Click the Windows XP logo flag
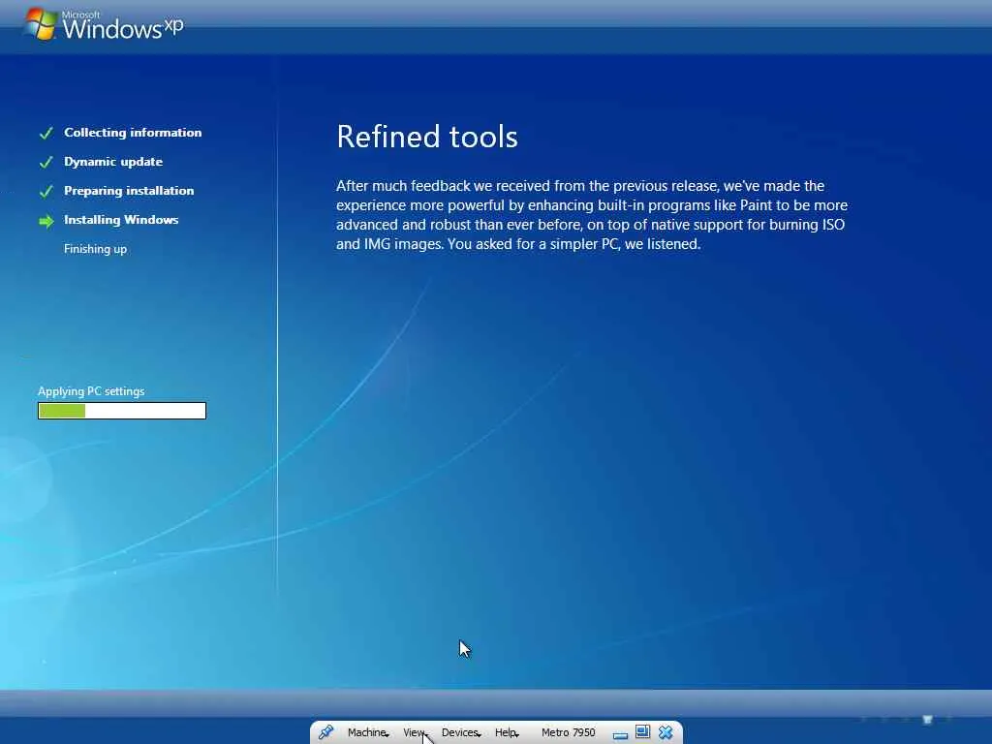This screenshot has width=992, height=744. pyautogui.click(x=41, y=24)
